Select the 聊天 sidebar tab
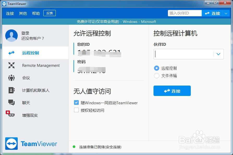 35,102
